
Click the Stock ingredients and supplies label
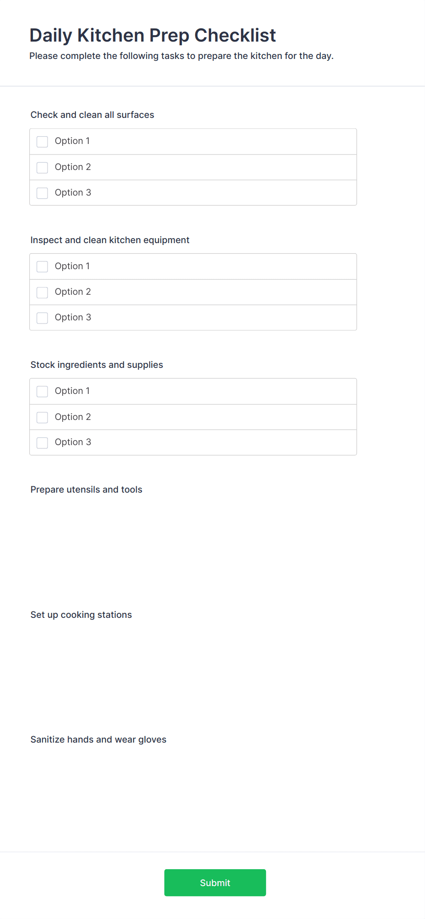point(97,365)
